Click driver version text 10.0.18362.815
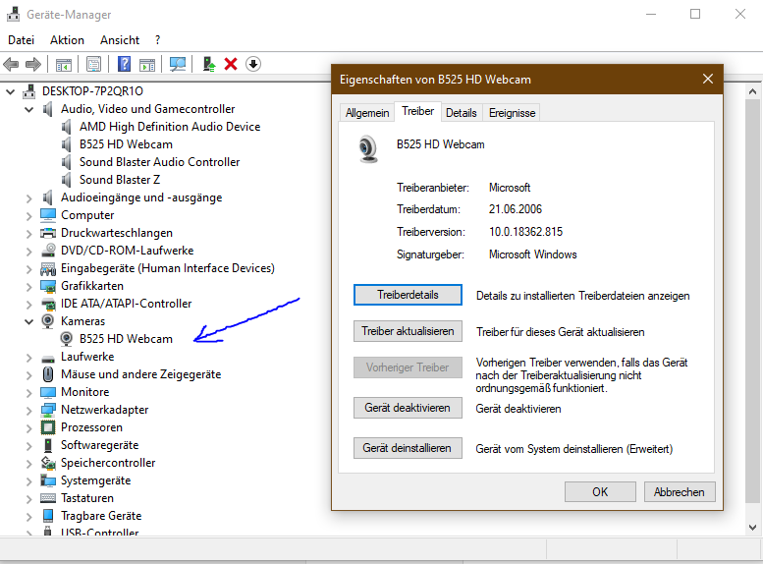763x564 pixels. click(525, 232)
